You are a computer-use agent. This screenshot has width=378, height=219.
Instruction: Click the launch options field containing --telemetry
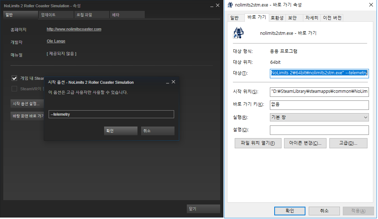coord(111,114)
